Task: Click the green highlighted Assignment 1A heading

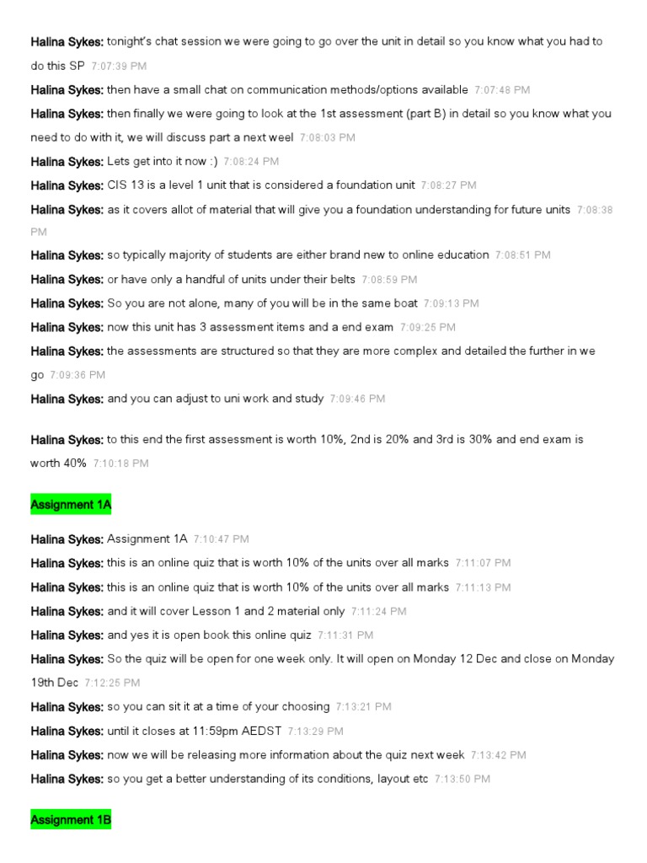Action: (71, 505)
